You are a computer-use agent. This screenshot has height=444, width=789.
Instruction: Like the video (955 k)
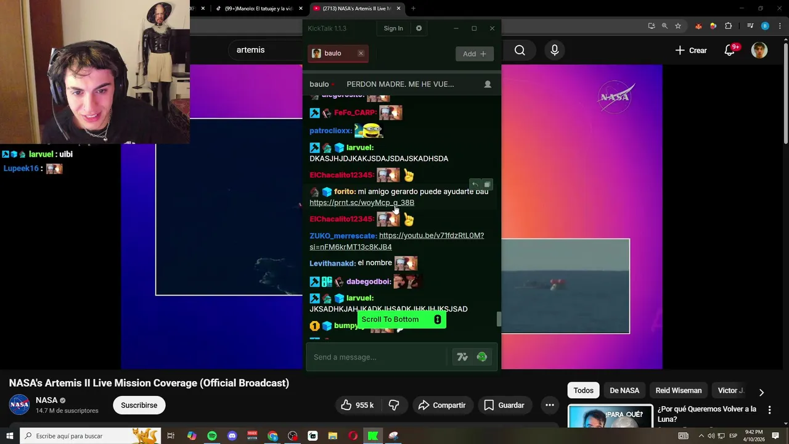pos(357,405)
